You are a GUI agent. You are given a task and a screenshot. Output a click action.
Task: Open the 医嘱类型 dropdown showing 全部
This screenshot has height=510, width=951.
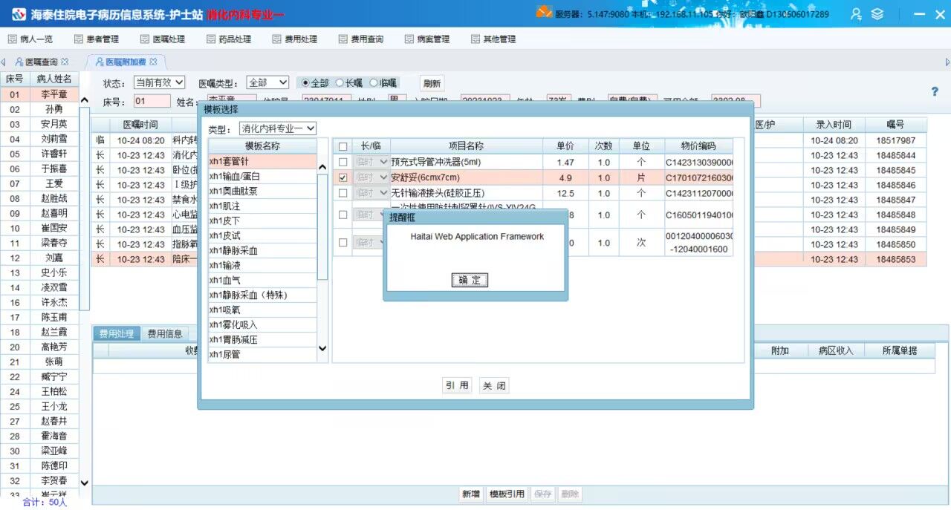(x=267, y=82)
